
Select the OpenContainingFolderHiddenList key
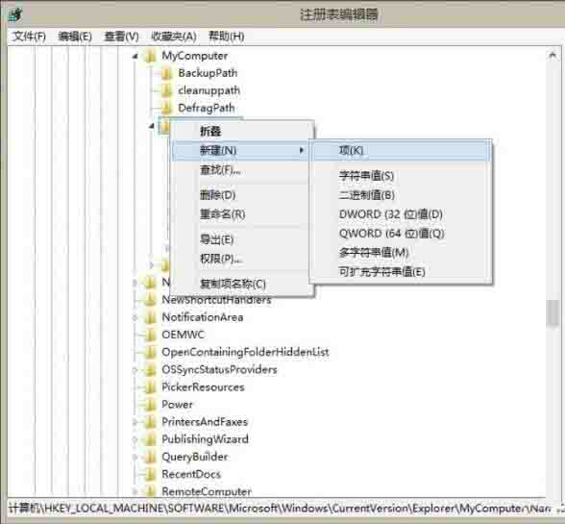[245, 352]
